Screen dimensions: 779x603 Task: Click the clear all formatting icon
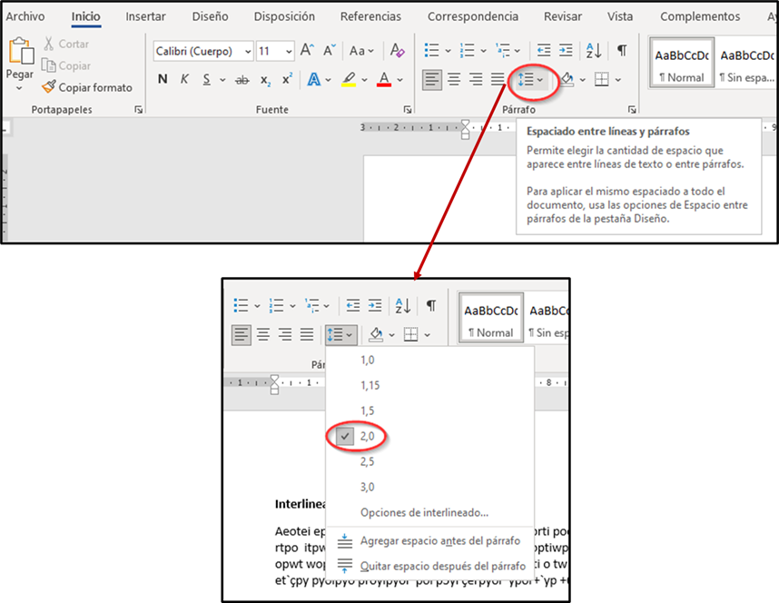click(x=397, y=51)
